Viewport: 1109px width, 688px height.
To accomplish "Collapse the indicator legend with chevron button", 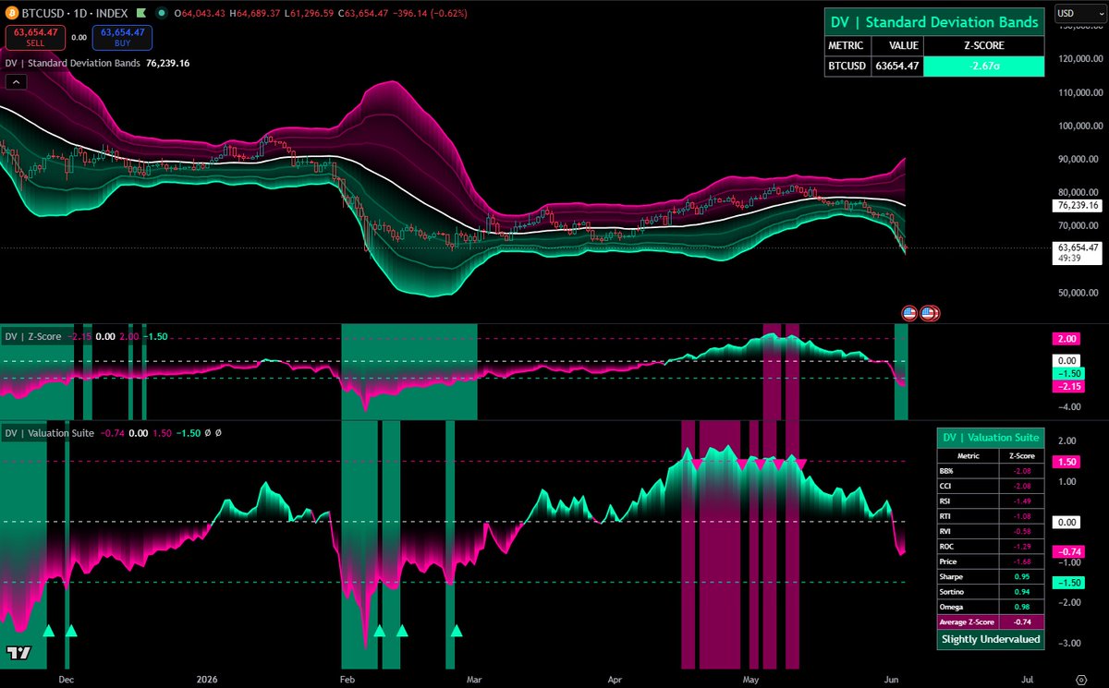I will [x=16, y=81].
